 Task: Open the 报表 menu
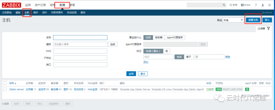pos(53,5)
